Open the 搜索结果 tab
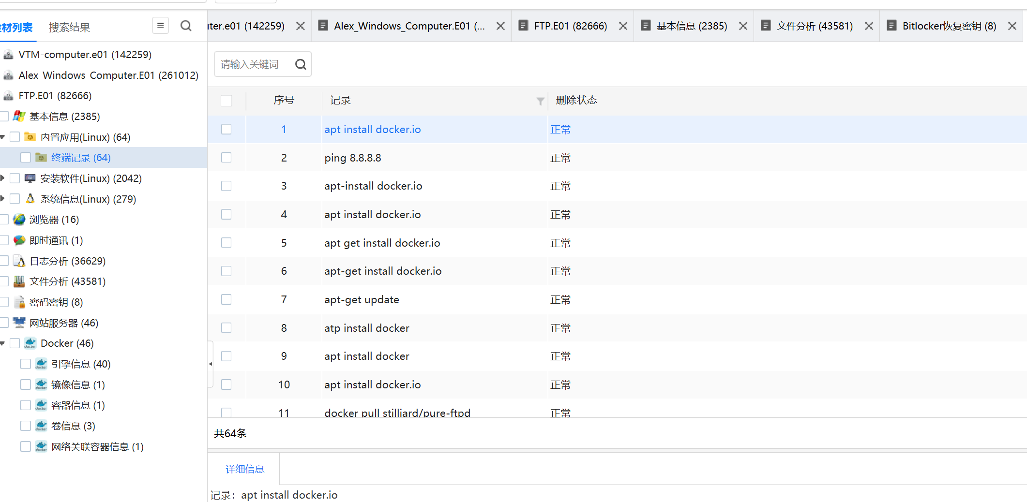 pos(69,28)
